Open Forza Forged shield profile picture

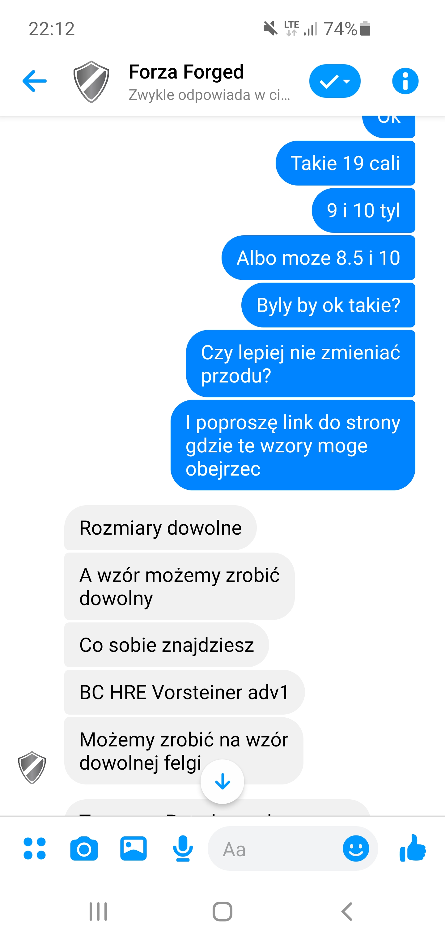(x=91, y=81)
